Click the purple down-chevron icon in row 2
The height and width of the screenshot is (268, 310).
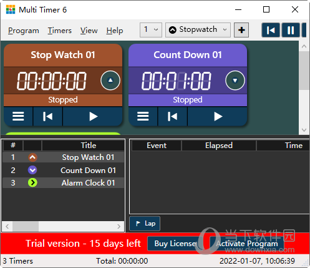click(x=32, y=170)
